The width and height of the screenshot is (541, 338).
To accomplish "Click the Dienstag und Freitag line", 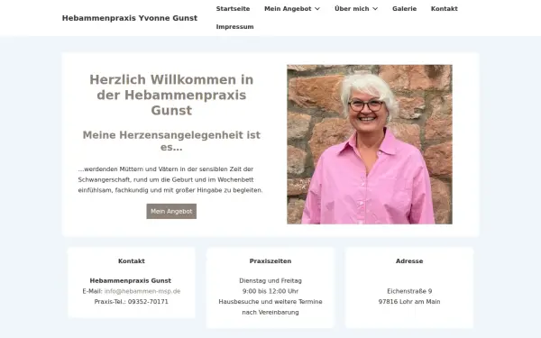I will point(270,280).
